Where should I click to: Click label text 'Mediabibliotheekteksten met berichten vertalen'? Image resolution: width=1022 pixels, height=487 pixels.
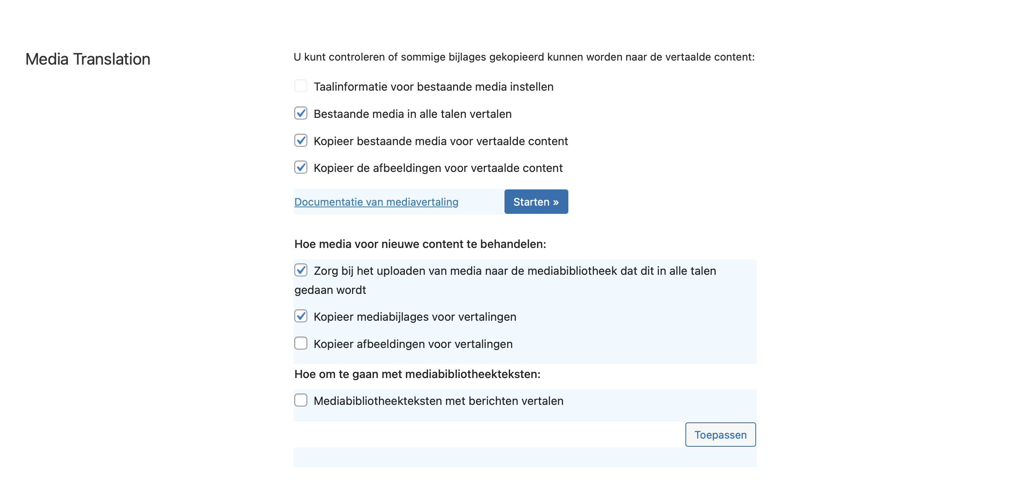[x=439, y=401]
